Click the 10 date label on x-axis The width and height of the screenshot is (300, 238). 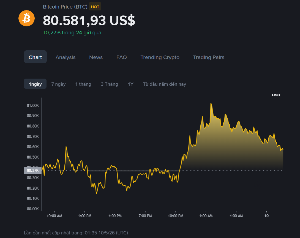click(x=266, y=216)
